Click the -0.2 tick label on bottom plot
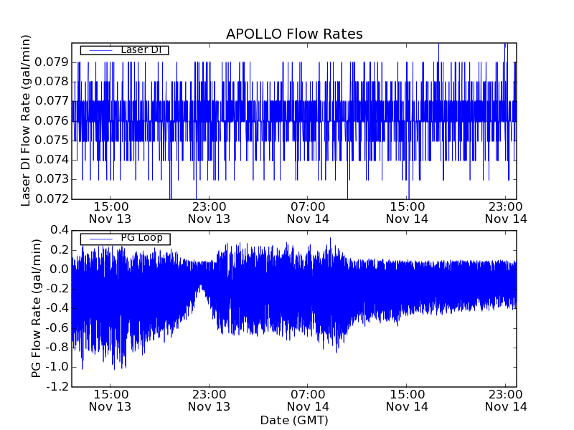 57,289
